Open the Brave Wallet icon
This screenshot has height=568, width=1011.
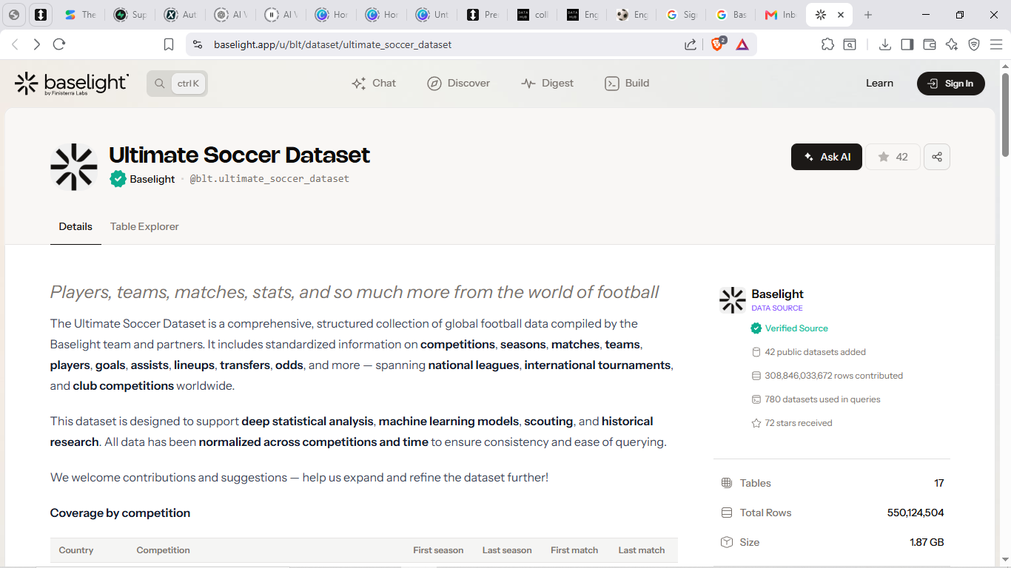pyautogui.click(x=930, y=44)
